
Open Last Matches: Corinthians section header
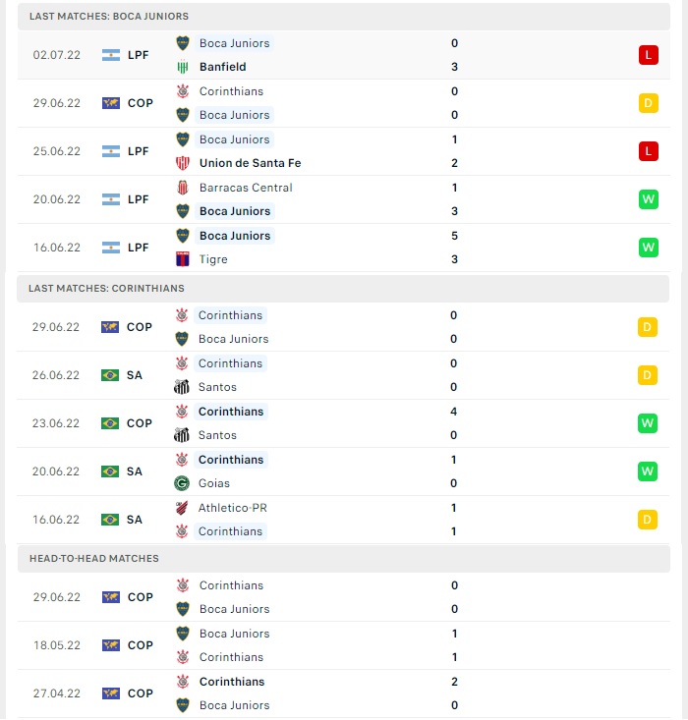coord(343,289)
